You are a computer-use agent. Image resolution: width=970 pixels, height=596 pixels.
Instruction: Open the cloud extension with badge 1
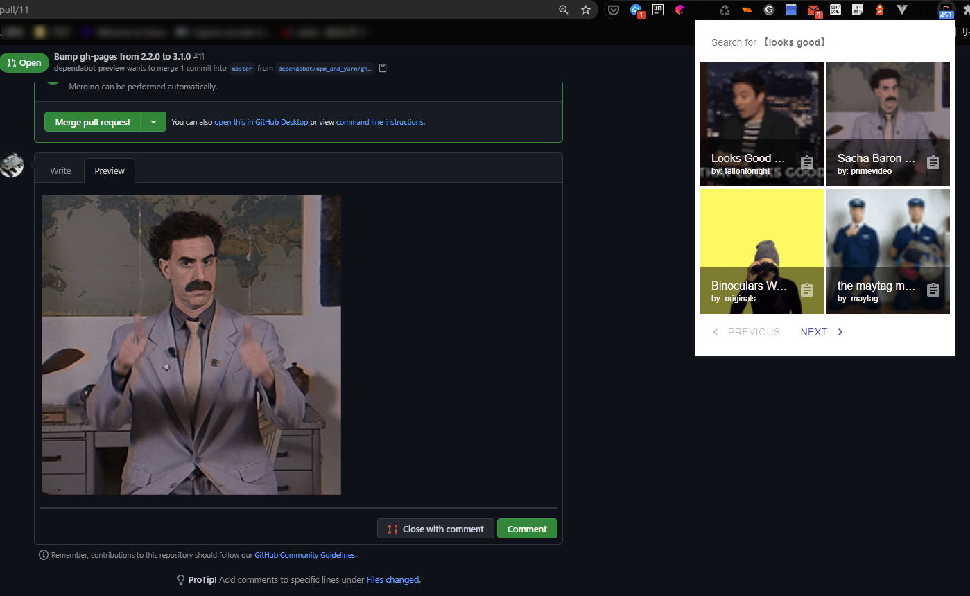636,10
